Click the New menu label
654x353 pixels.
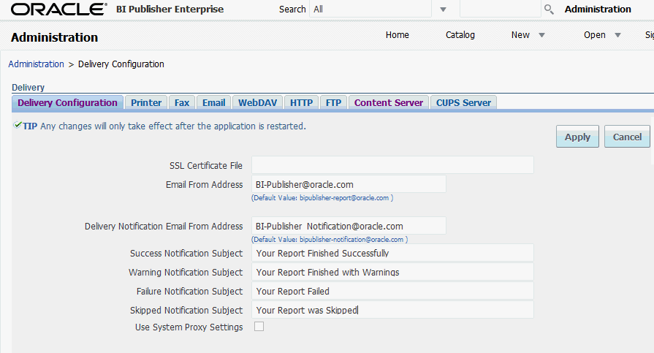520,35
